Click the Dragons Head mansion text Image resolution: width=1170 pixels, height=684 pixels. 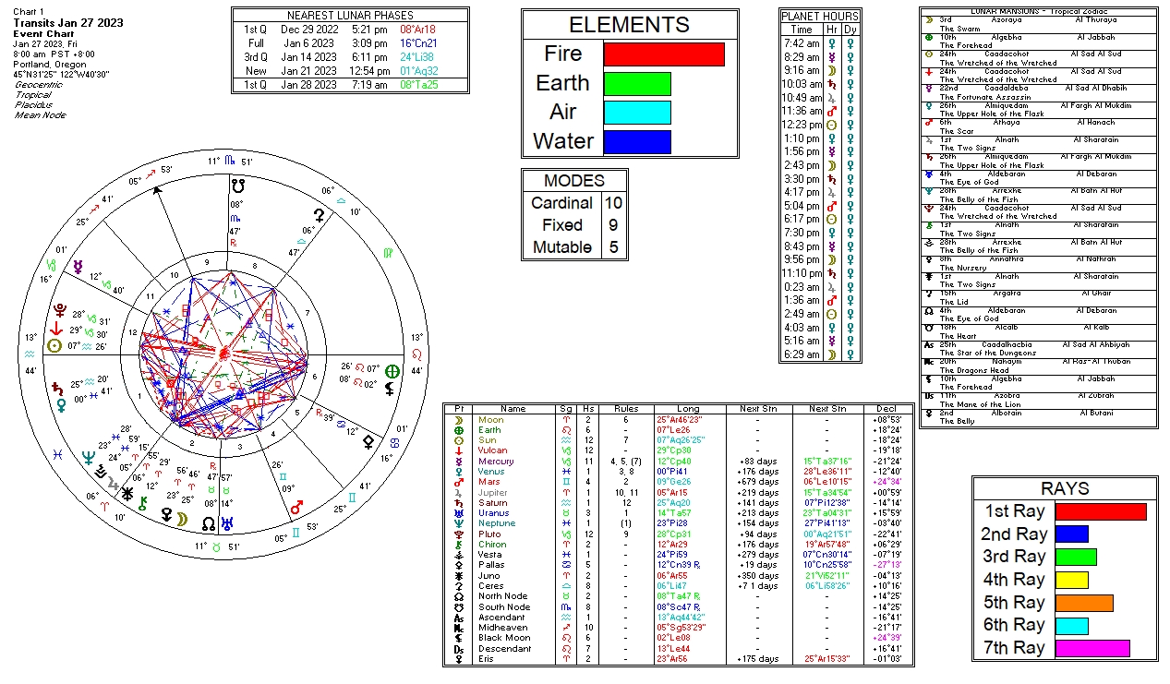click(971, 370)
